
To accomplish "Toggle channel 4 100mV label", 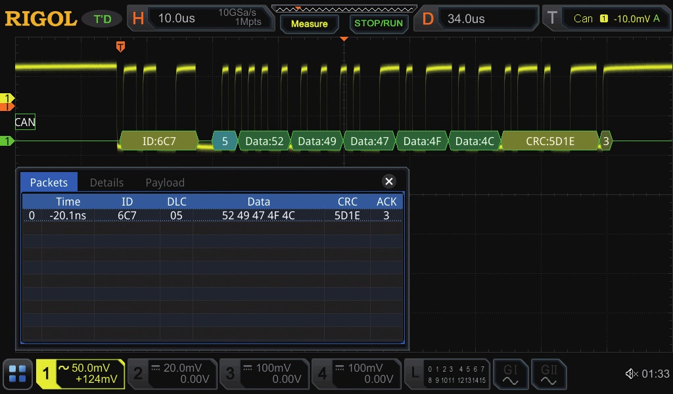I will tap(356, 374).
